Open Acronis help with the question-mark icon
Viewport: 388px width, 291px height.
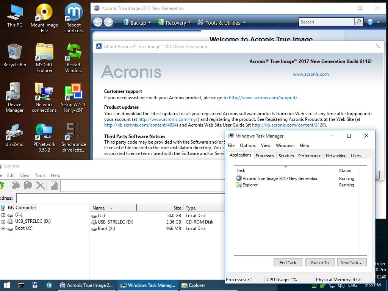pos(370,22)
